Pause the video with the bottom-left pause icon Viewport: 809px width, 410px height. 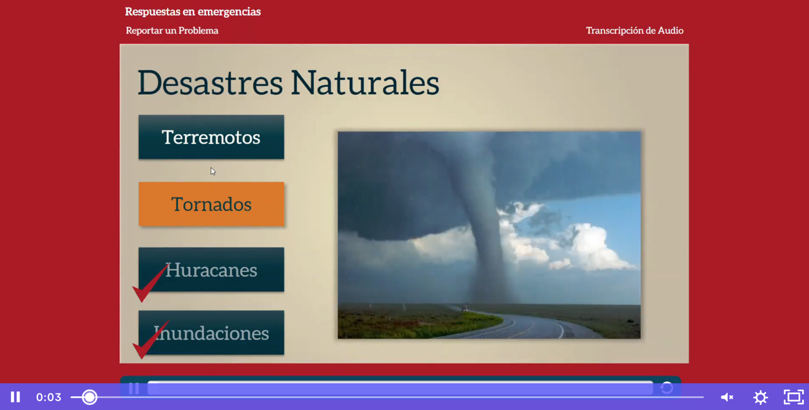[15, 397]
